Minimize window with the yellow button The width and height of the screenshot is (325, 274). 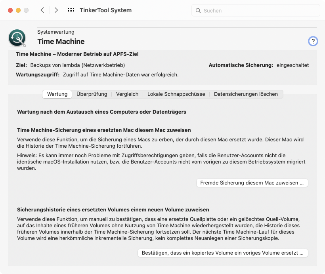click(x=18, y=10)
